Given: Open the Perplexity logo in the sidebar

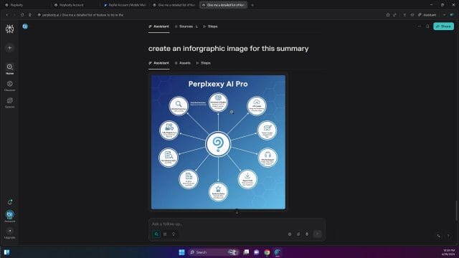Looking at the screenshot, I should (x=9, y=29).
